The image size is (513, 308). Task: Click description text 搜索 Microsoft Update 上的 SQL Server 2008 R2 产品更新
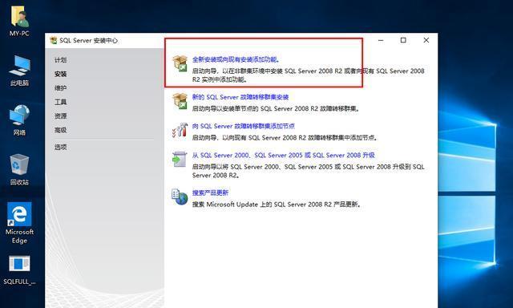click(x=277, y=205)
